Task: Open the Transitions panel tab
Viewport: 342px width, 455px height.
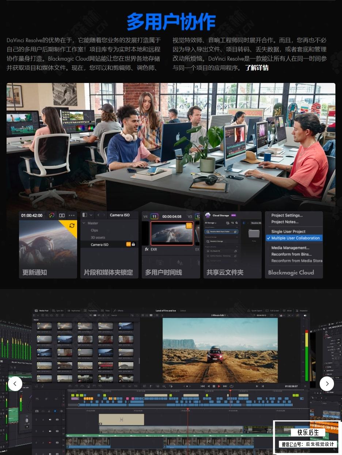Action: pyautogui.click(x=91, y=311)
